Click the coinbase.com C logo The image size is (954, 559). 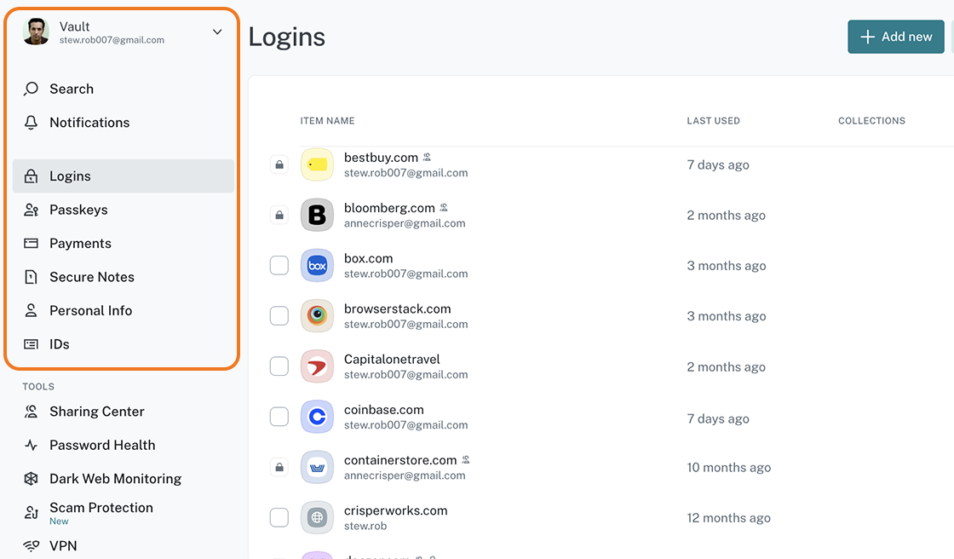coord(317,417)
